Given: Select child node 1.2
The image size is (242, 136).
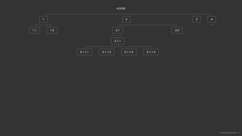Looking at the screenshot, I should (52, 30).
